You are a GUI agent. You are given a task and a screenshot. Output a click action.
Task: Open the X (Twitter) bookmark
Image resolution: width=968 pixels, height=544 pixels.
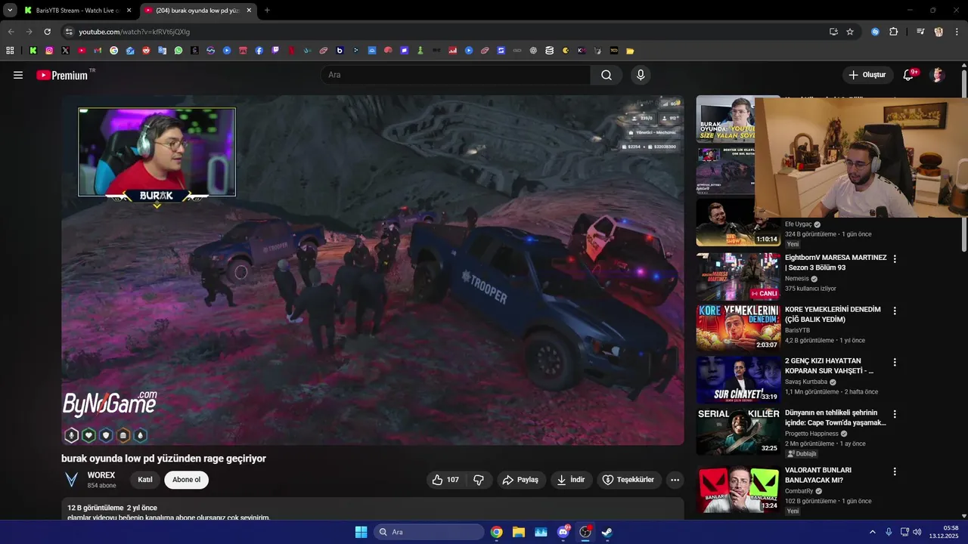coord(66,51)
